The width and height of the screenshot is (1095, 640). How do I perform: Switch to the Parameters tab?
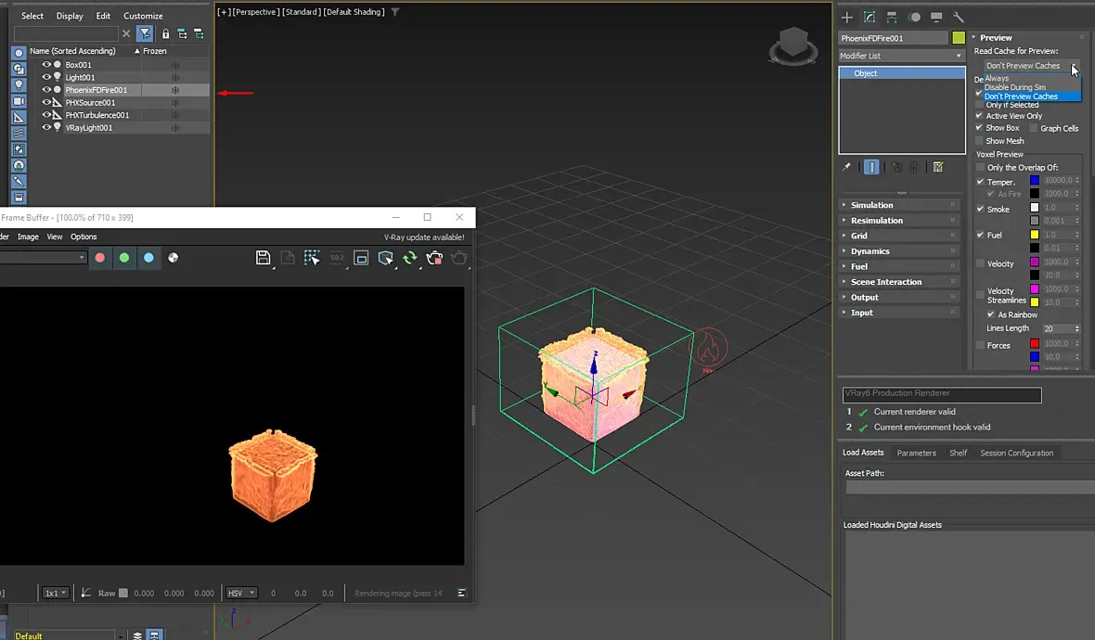[x=916, y=453]
